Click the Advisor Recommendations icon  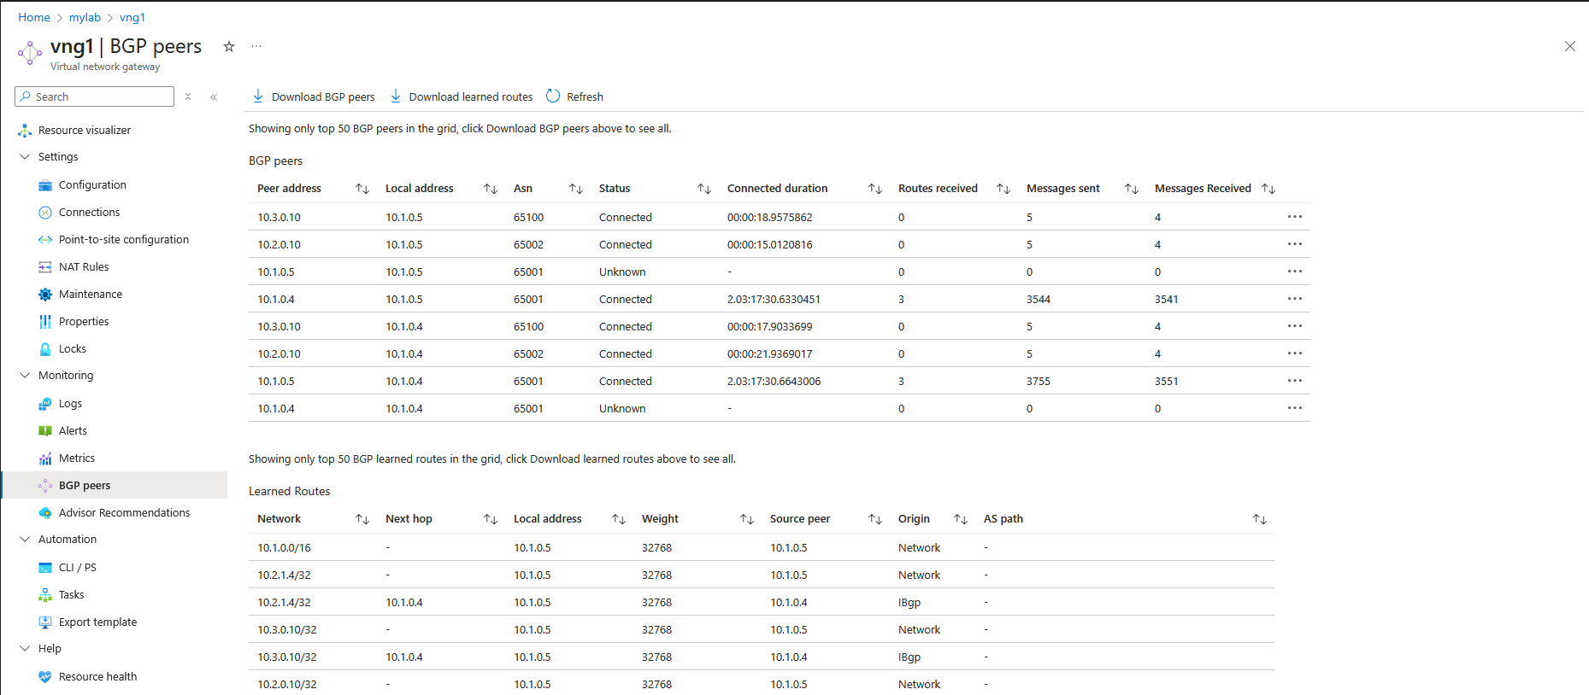(x=45, y=513)
